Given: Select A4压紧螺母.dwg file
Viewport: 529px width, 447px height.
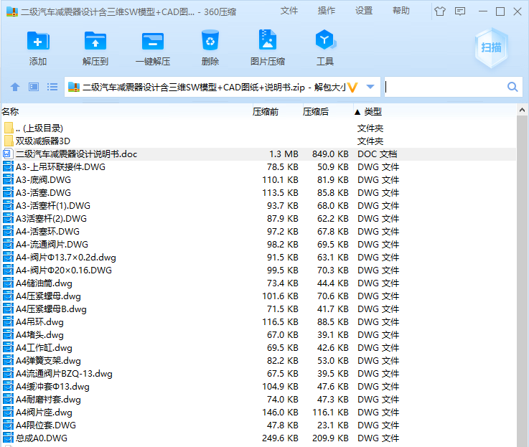Looking at the screenshot, I should tap(259, 296).
